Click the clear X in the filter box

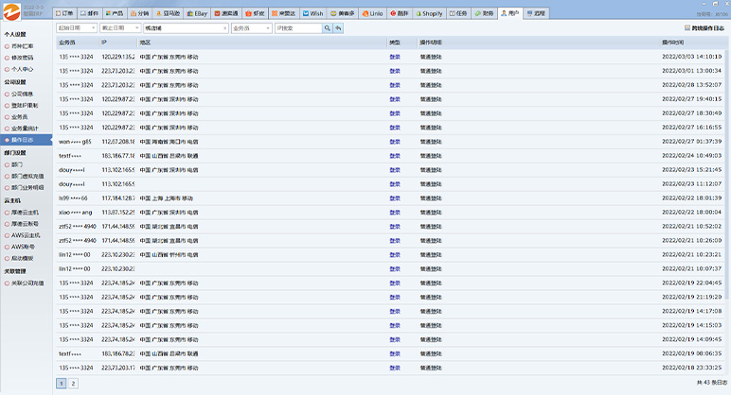pyautogui.click(x=223, y=28)
